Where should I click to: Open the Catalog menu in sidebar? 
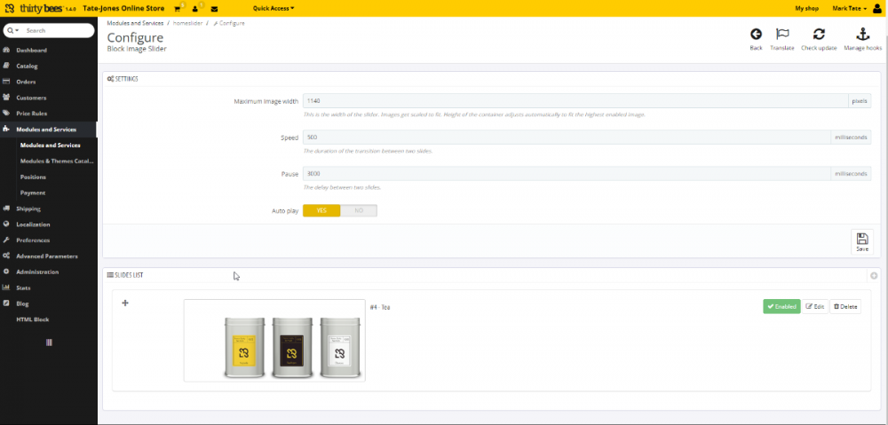pyautogui.click(x=27, y=66)
